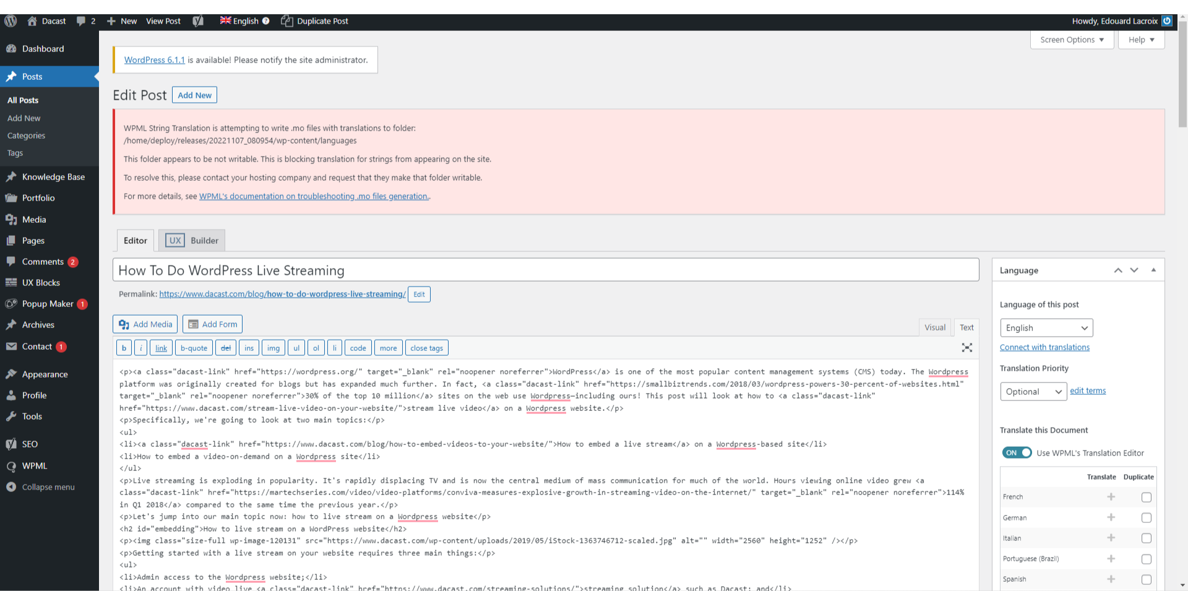Check the Duplicate checkbox for German
The height and width of the screenshot is (591, 1188).
[1146, 517]
